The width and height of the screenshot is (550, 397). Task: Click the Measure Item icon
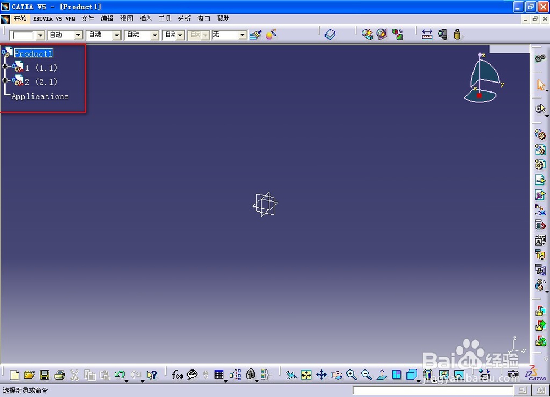click(443, 34)
